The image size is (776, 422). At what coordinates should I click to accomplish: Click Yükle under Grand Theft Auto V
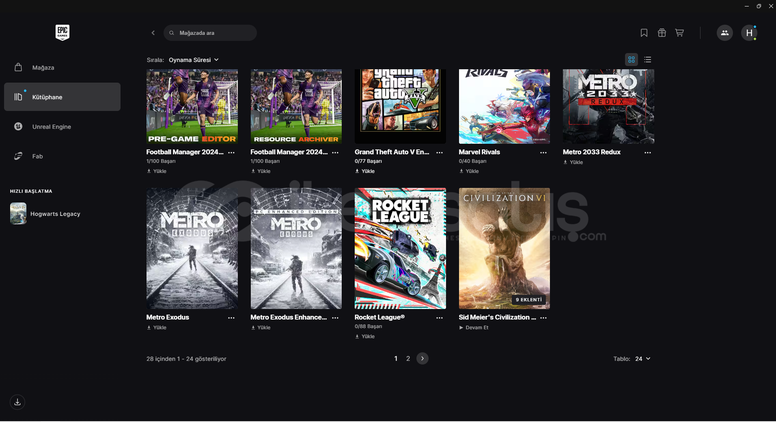tap(365, 171)
